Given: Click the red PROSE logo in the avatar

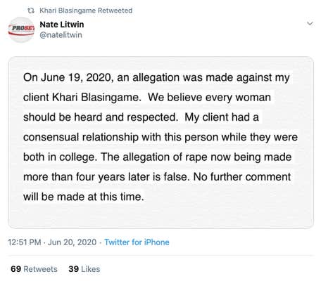Looking at the screenshot, I should [21, 30].
